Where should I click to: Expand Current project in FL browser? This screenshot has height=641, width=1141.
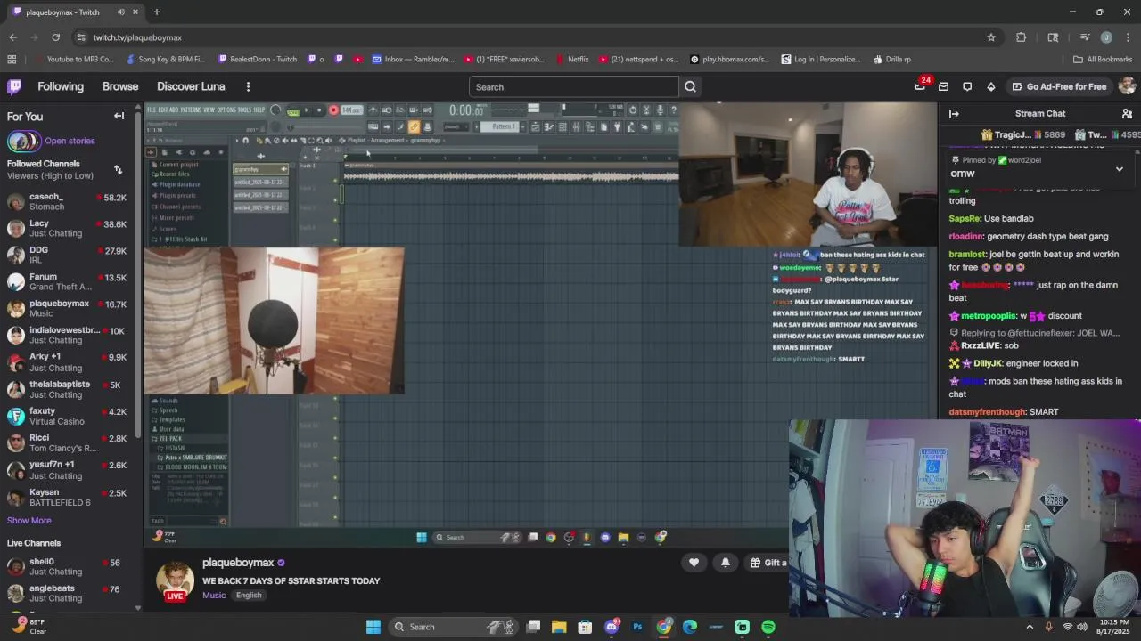click(176, 165)
